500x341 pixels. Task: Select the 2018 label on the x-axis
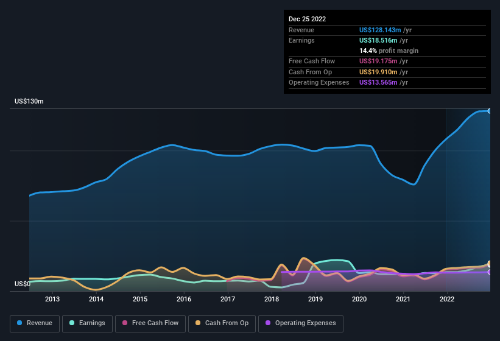point(272,299)
